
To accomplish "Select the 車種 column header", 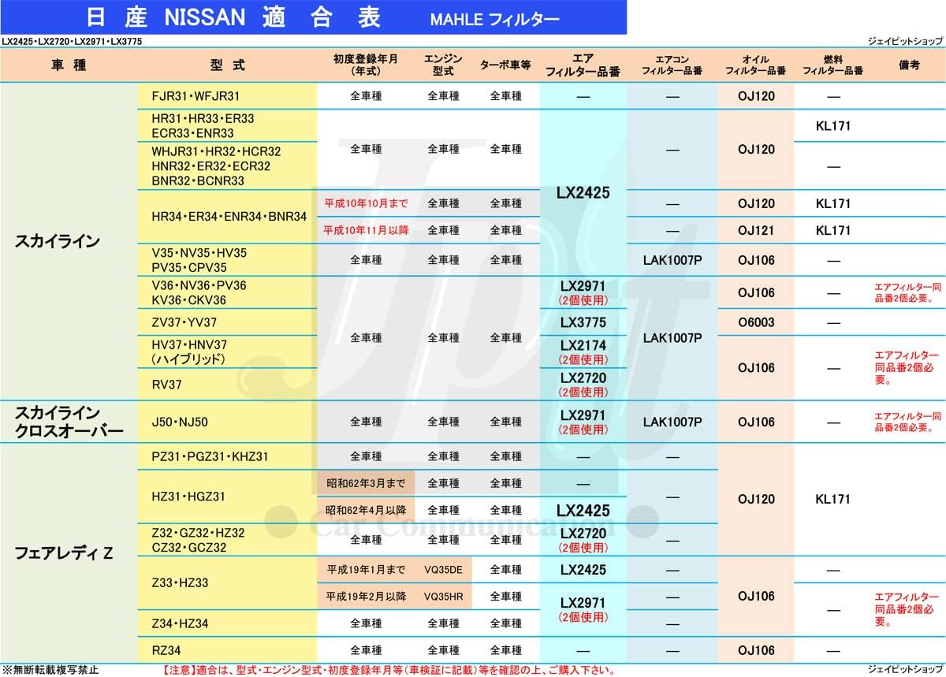I will coord(69,65).
